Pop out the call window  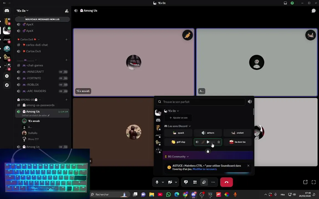point(305,182)
